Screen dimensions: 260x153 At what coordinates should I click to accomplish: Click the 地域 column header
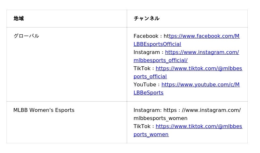point(19,18)
